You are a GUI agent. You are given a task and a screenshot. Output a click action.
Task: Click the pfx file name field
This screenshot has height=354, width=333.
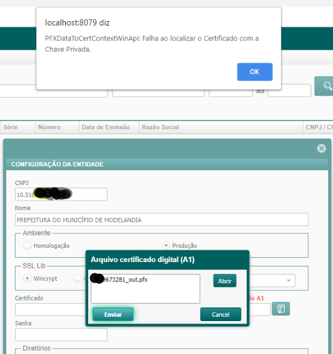[x=145, y=289]
